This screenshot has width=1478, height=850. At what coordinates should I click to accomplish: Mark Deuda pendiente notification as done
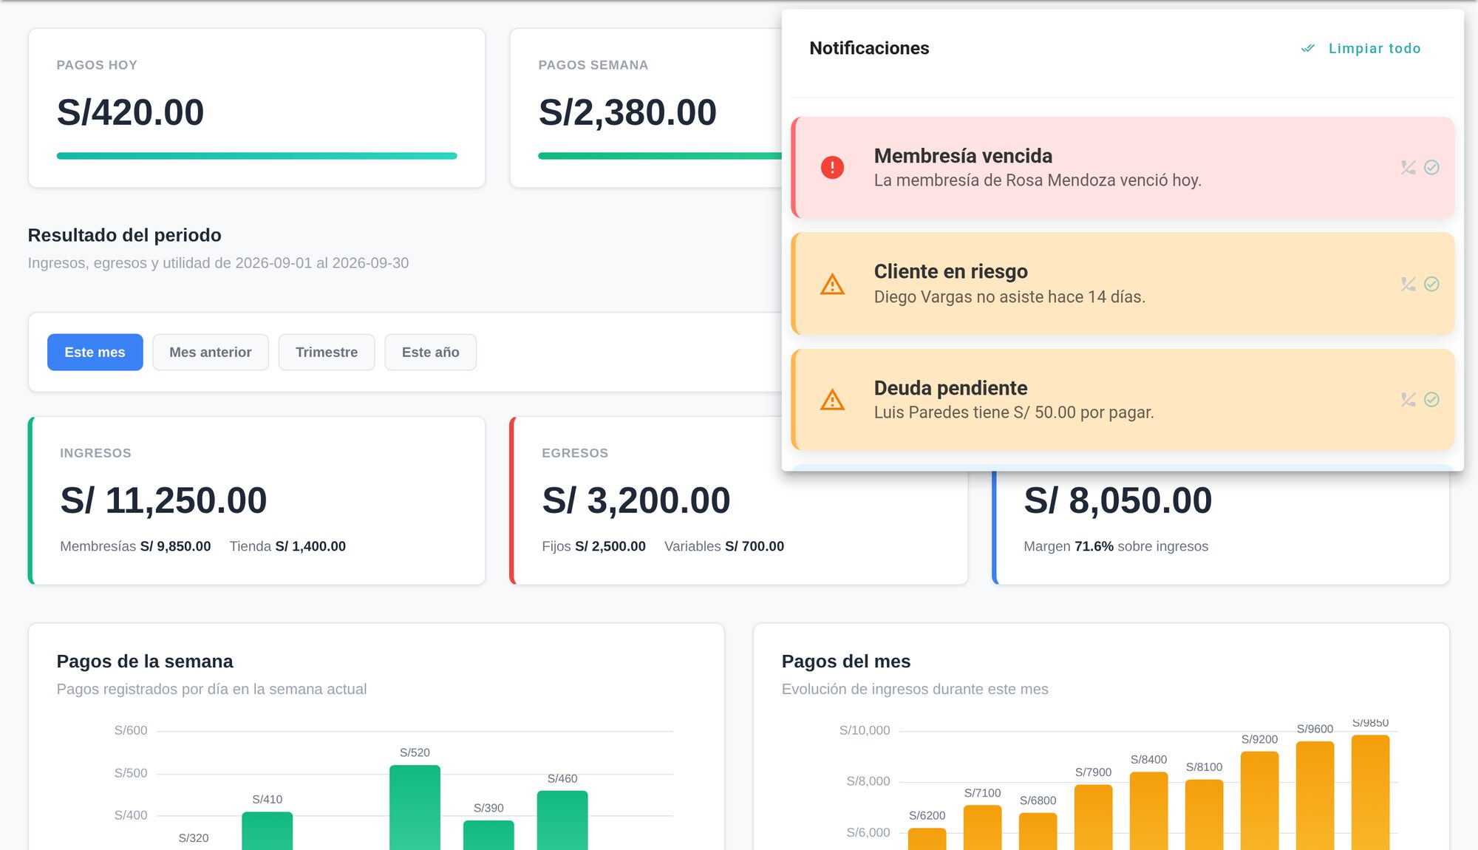pos(1431,400)
